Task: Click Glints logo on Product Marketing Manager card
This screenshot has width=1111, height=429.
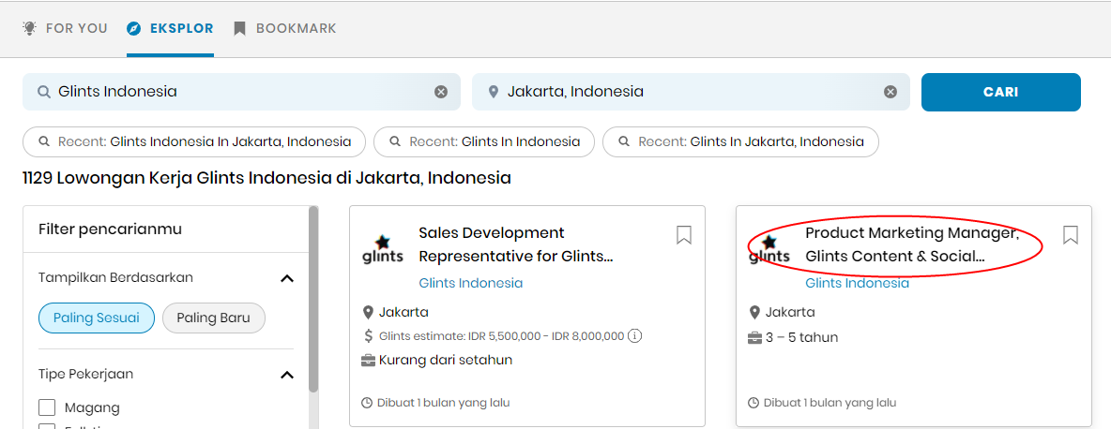Action: pos(769,248)
